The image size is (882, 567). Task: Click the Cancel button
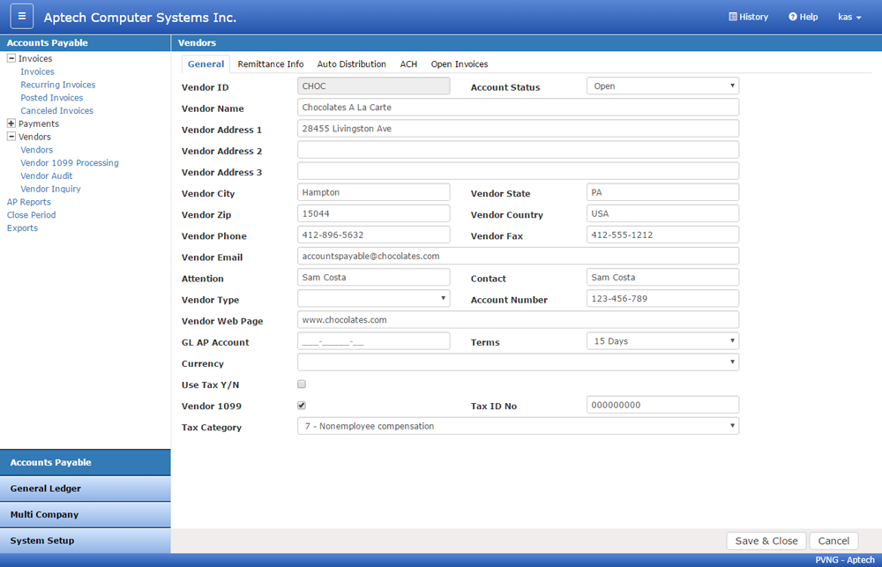click(833, 541)
